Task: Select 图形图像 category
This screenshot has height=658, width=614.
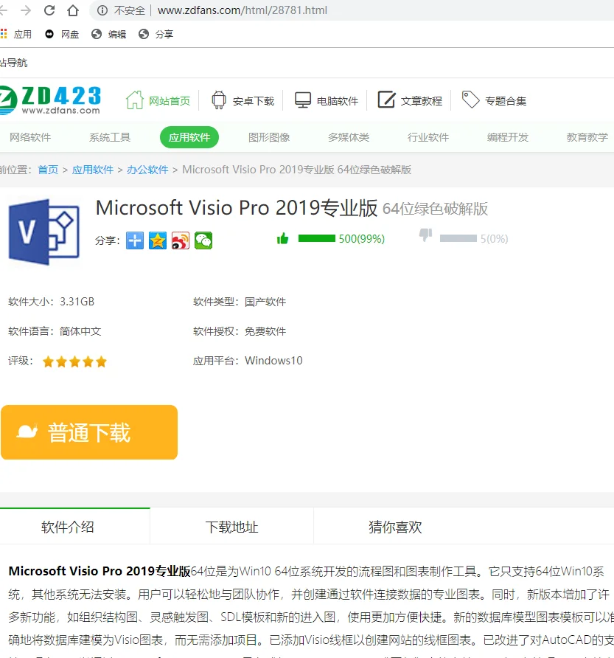Action: click(x=269, y=137)
